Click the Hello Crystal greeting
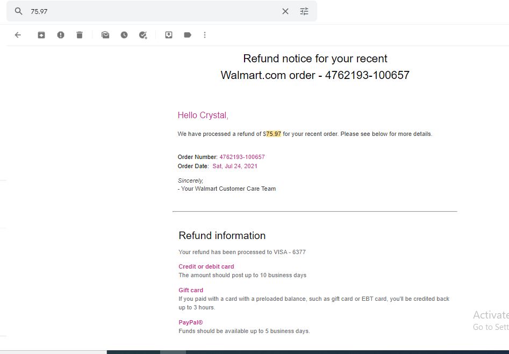 click(x=203, y=115)
